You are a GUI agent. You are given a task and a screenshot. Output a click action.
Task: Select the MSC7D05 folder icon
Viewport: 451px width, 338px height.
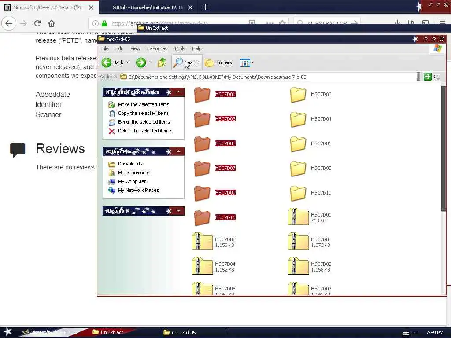click(x=202, y=144)
